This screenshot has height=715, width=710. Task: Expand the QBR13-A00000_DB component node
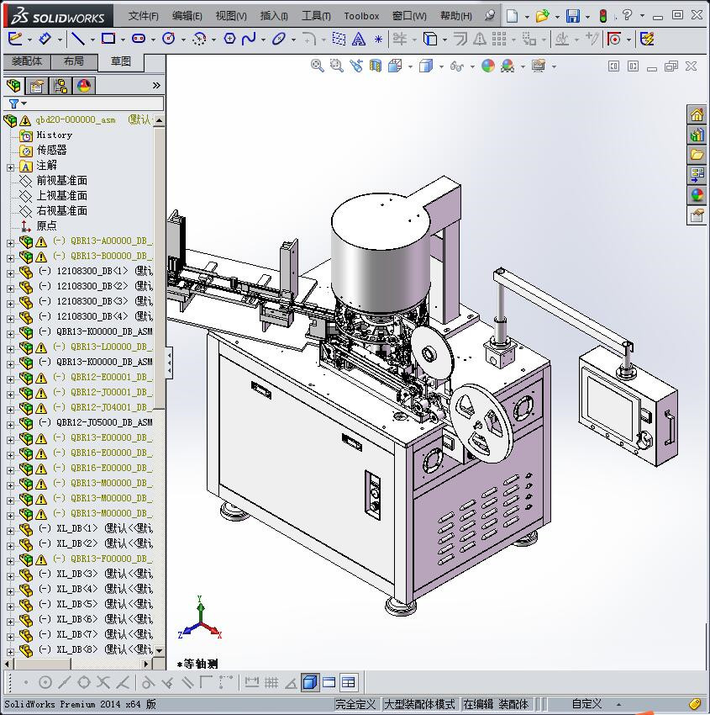click(x=10, y=243)
